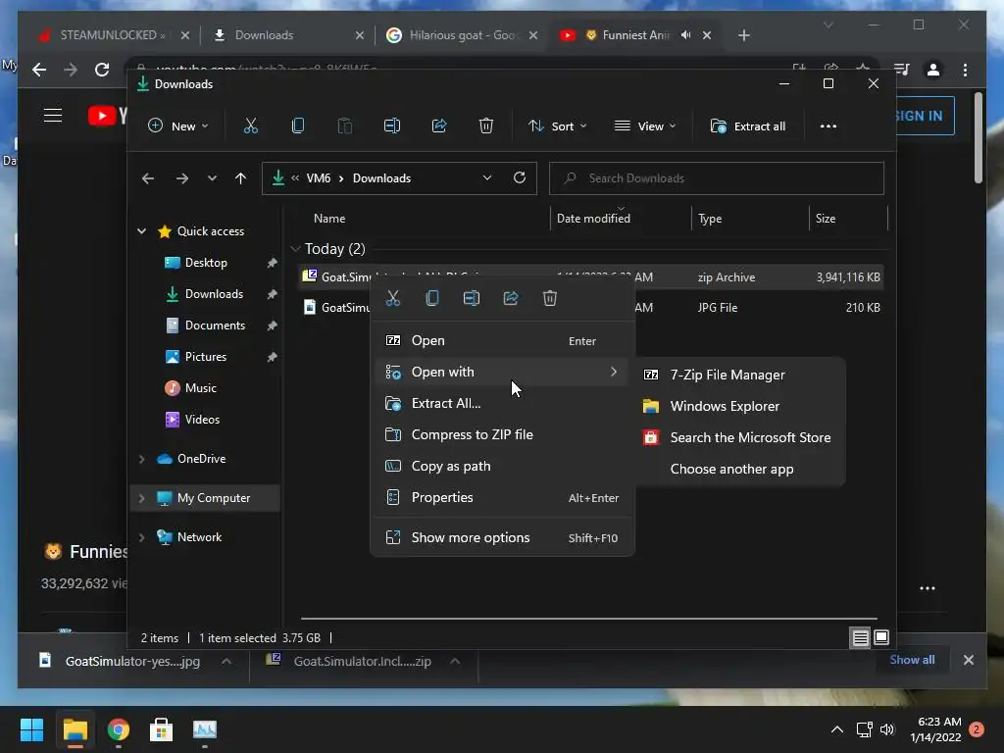The image size is (1004, 753).
Task: Open with 7-Zip File Manager
Action: pos(741,376)
